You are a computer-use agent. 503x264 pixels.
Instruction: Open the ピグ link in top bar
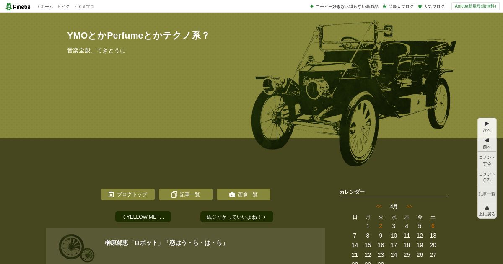coord(65,7)
